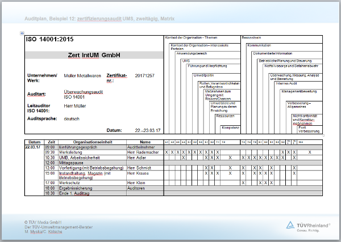Viewport: 341px width, 242px height.
Task: Click the ISO 14001:2015 title text
Action: [49, 40]
